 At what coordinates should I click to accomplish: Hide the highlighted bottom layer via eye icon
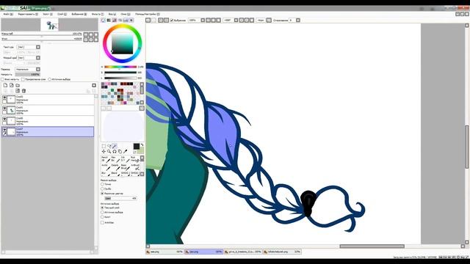[4, 130]
